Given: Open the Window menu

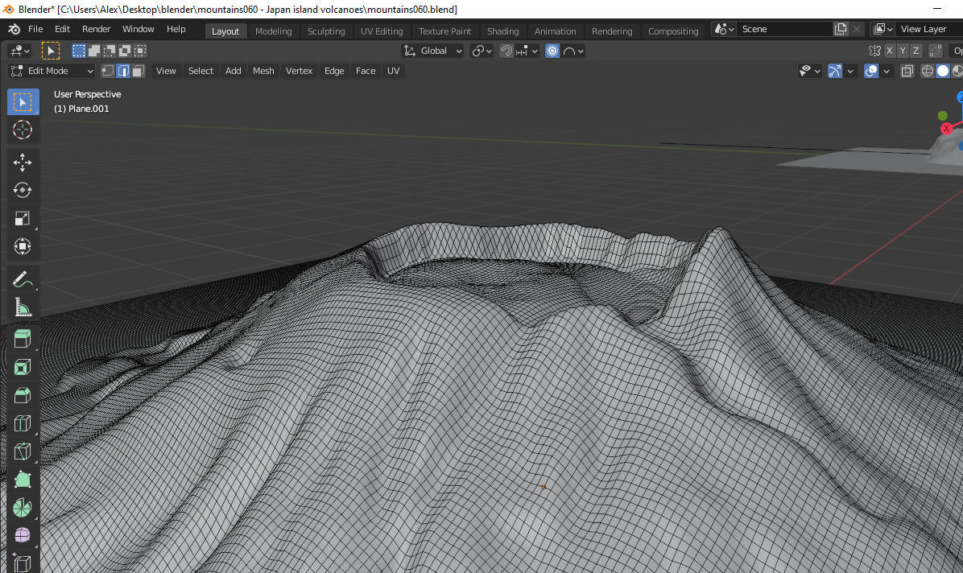Looking at the screenshot, I should (x=138, y=29).
